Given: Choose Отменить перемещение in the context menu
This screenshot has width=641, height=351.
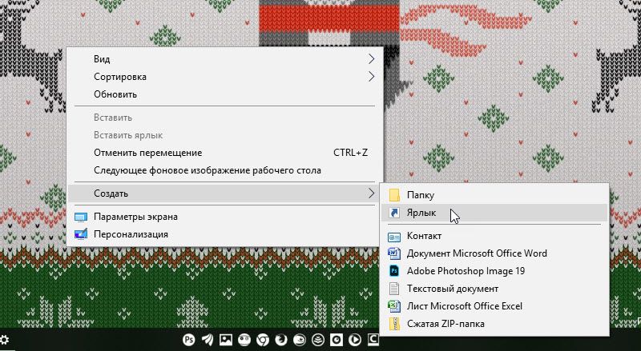Looking at the screenshot, I should 147,153.
